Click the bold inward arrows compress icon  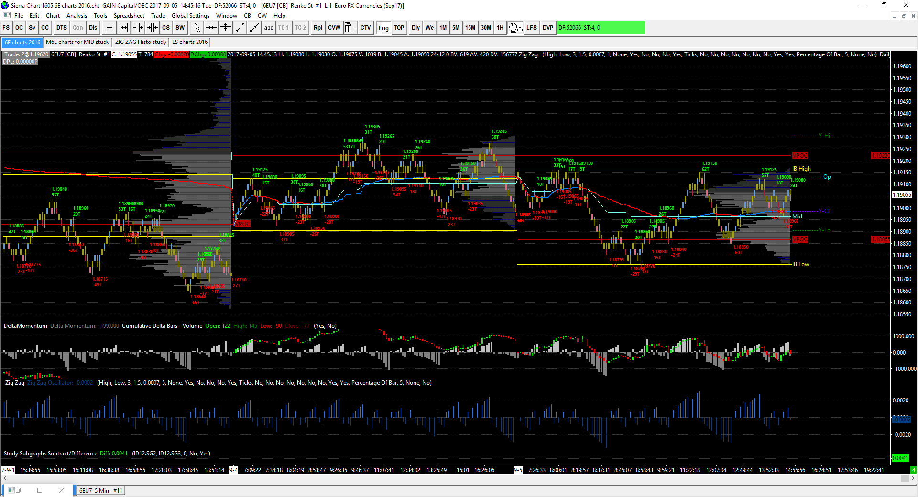152,28
